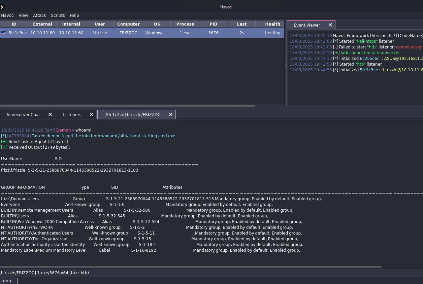Click the agent icon beside 5fc1c3ce
Screen dimensions: 423x284
(3, 33)
